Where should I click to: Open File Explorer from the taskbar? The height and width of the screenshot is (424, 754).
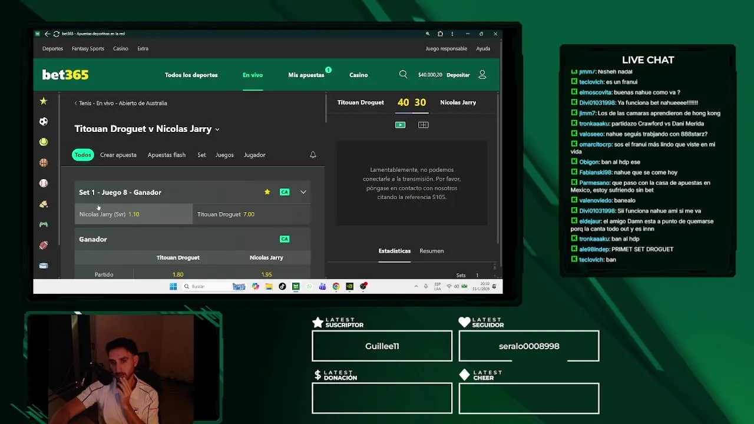click(x=269, y=287)
